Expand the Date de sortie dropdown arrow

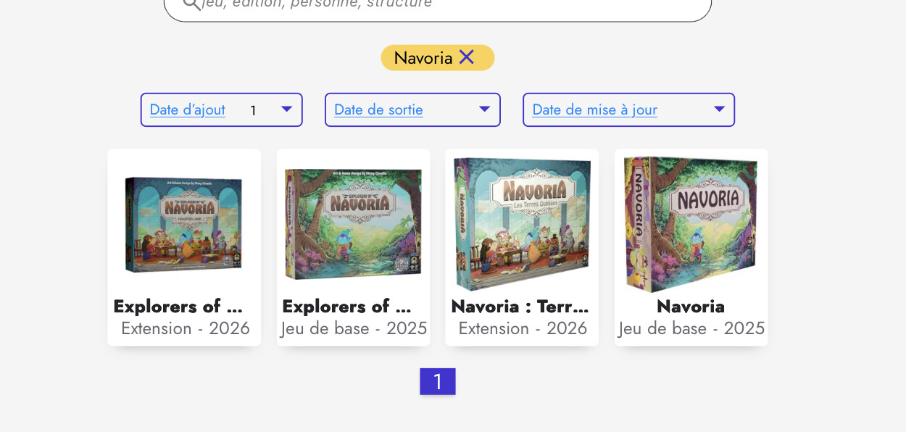484,109
